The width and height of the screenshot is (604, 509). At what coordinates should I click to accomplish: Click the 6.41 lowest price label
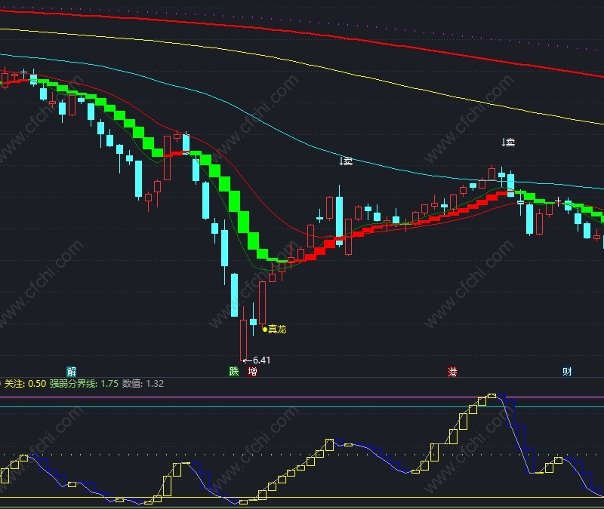tap(261, 360)
